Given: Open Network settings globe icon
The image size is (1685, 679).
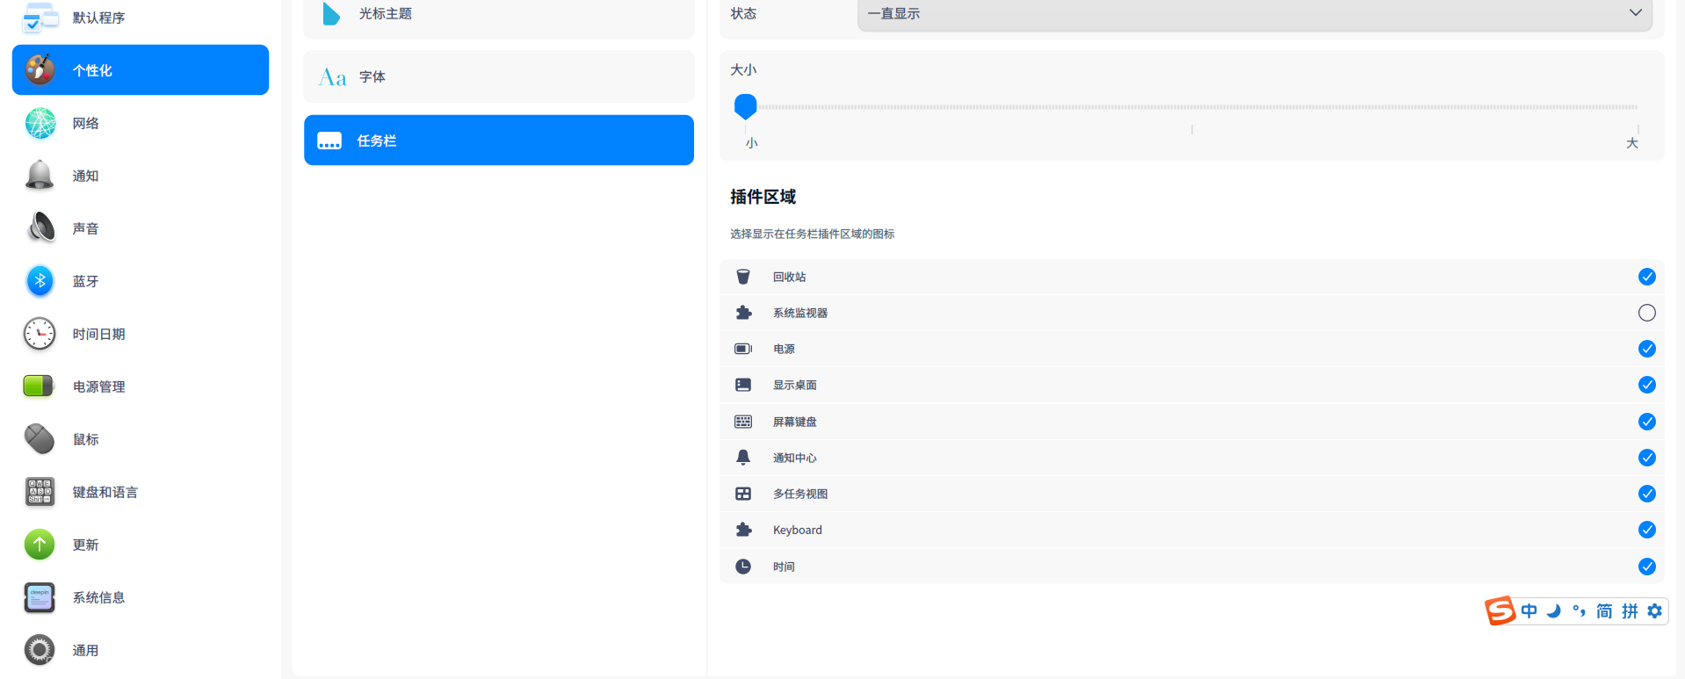Looking at the screenshot, I should coord(40,123).
